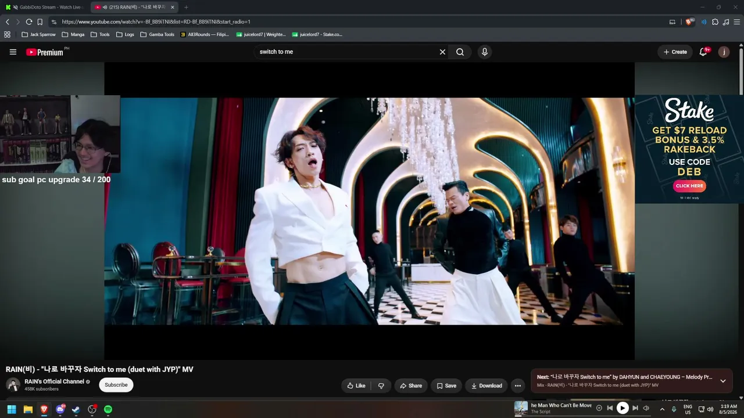
Task: Open Discord from the taskbar
Action: pyautogui.click(x=60, y=409)
